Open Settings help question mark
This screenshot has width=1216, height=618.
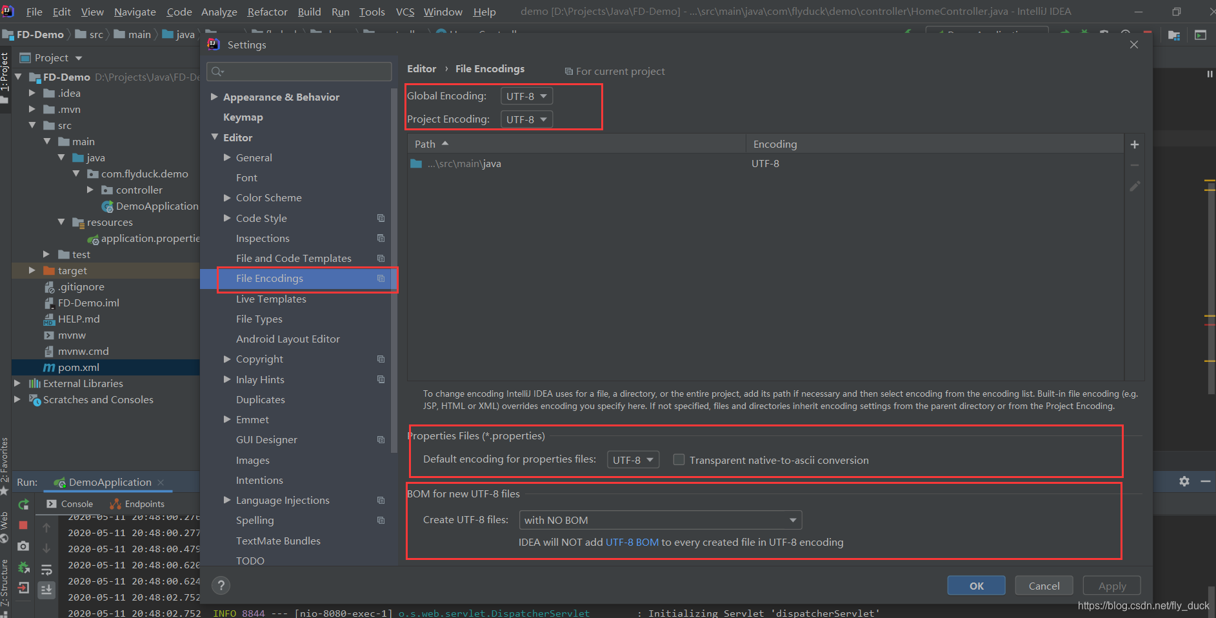221,585
